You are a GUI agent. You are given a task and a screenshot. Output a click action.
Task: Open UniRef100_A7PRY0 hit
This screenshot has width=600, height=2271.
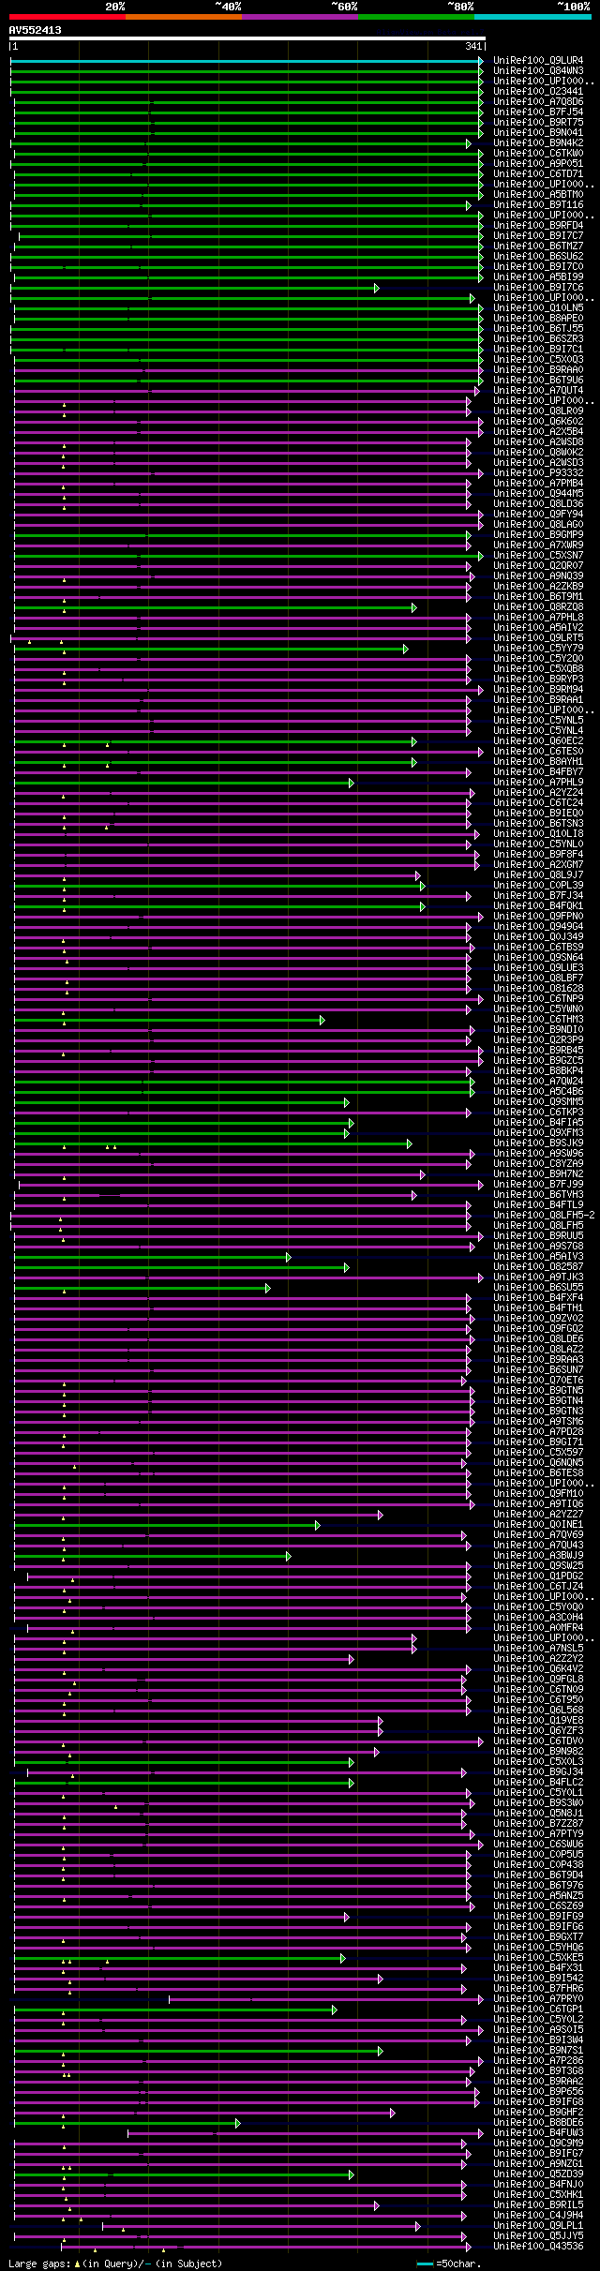coord(538,1998)
